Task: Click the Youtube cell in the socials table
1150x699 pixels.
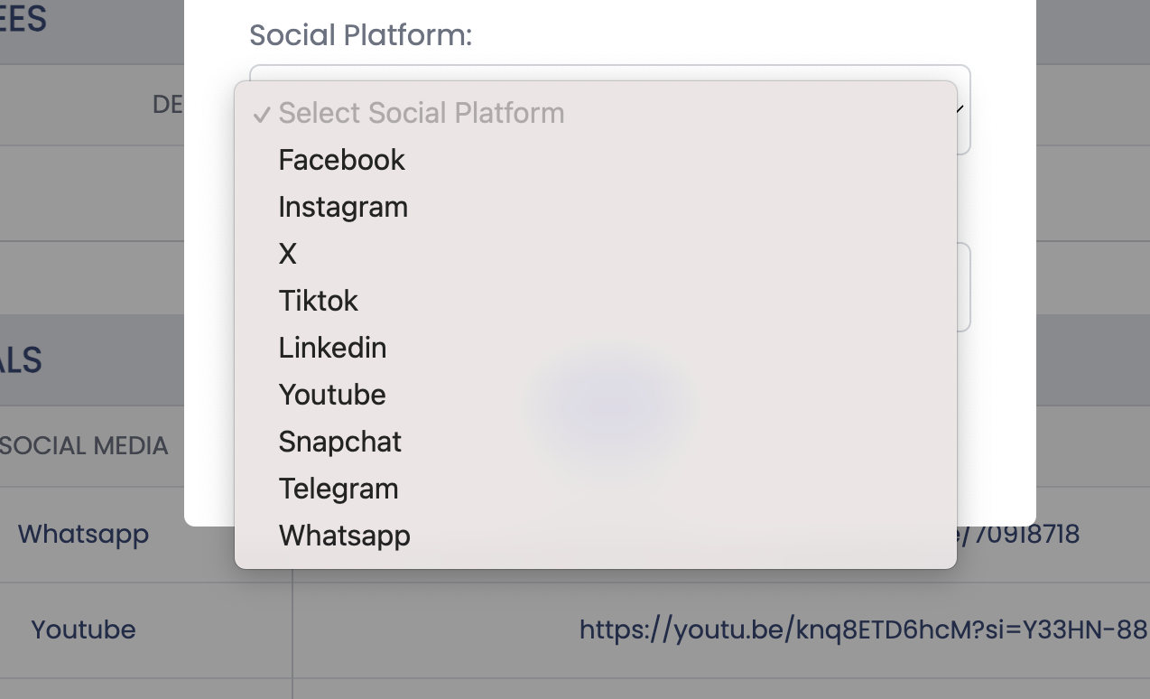Action: (x=83, y=629)
